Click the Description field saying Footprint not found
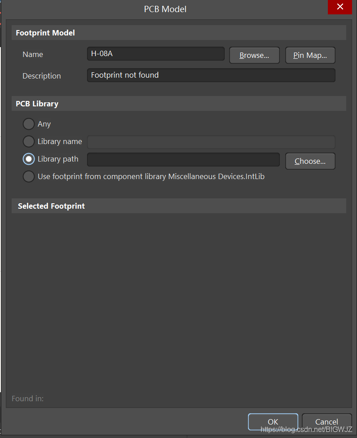The height and width of the screenshot is (438, 357). click(x=211, y=75)
